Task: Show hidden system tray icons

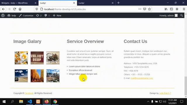Action: [x=148, y=101]
